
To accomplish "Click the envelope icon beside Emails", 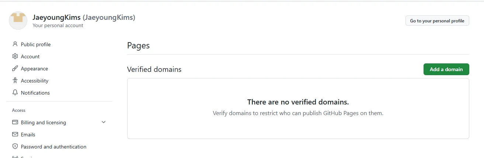I will tap(15, 135).
